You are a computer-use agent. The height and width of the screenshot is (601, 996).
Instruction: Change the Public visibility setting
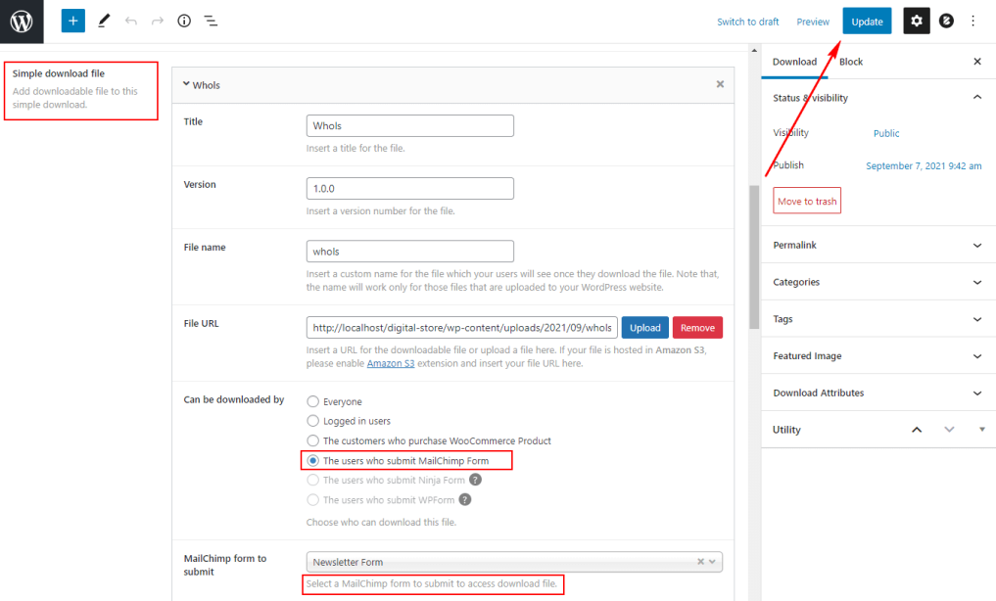(886, 133)
